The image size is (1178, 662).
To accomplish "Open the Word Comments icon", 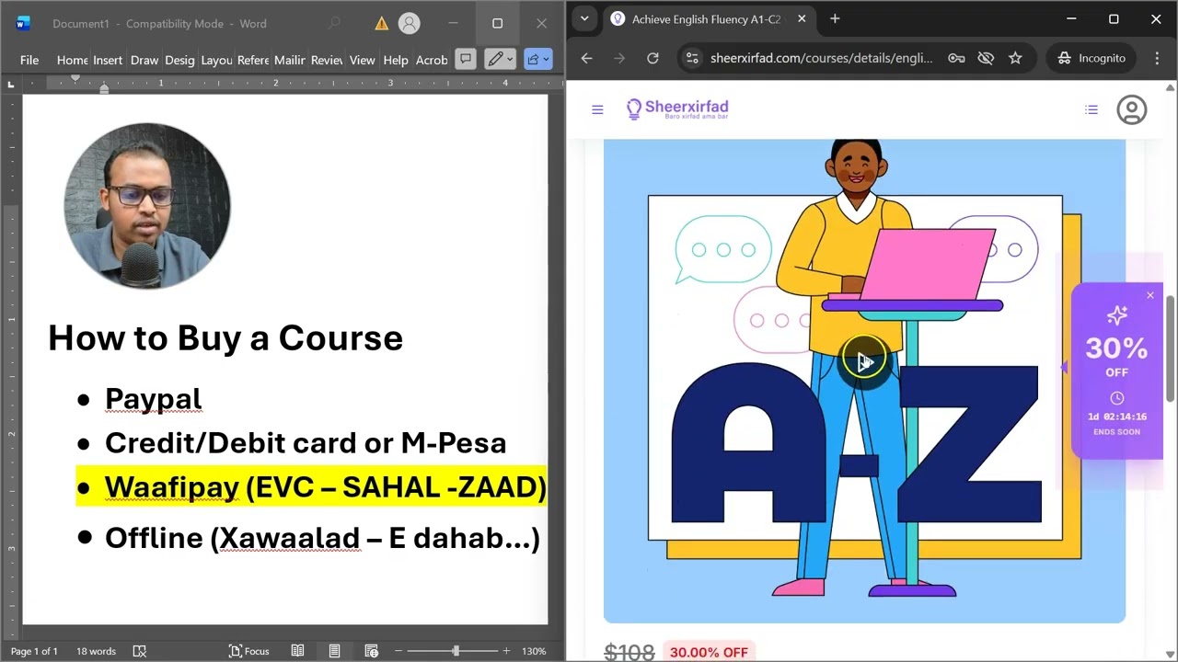I will pyautogui.click(x=466, y=60).
